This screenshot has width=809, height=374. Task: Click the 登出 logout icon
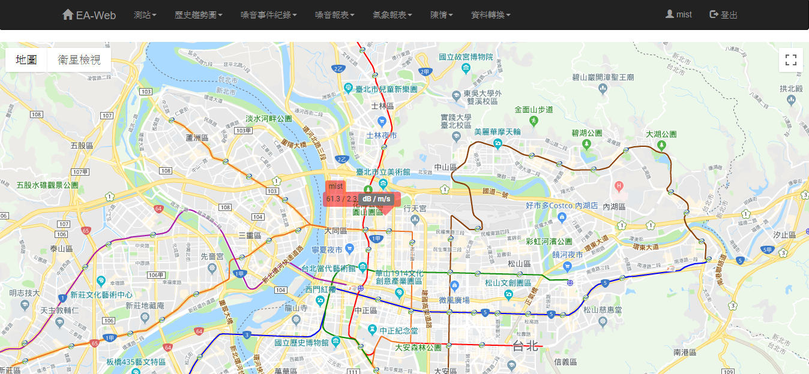714,14
